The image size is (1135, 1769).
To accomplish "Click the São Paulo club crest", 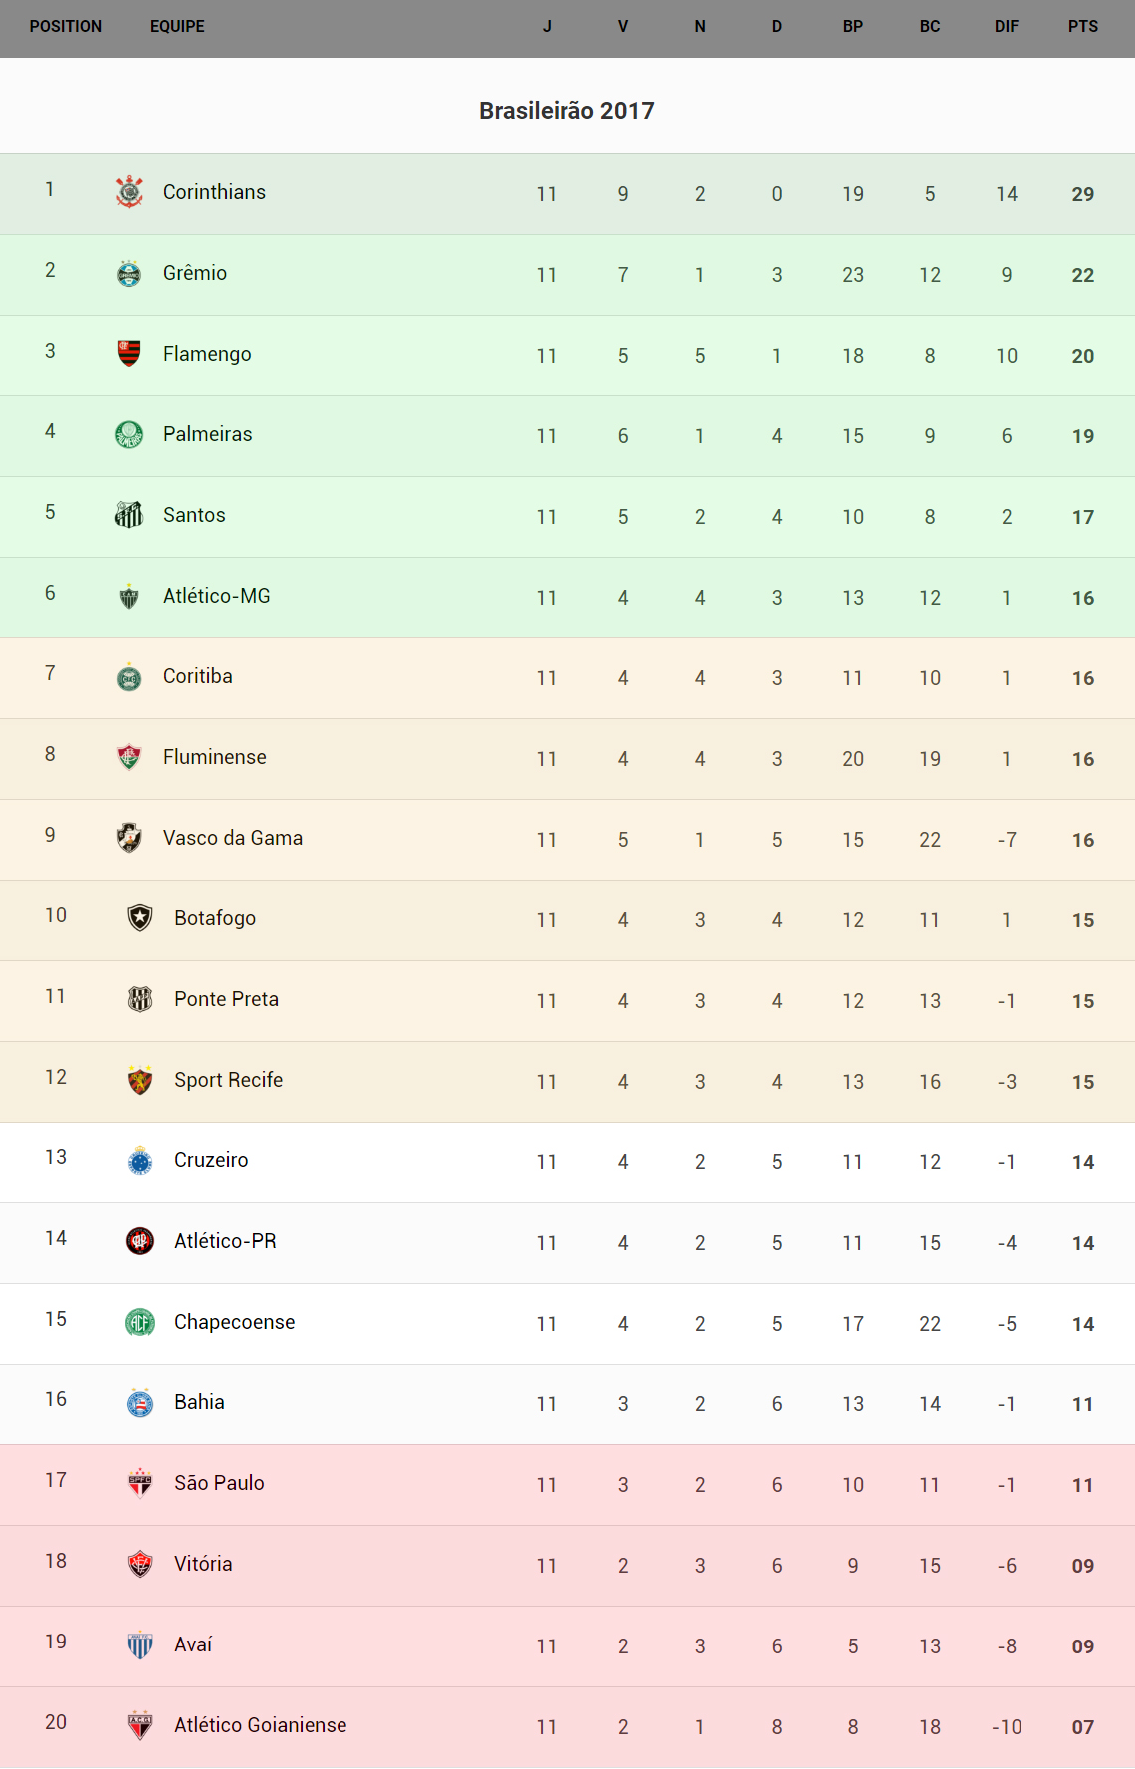I will pyautogui.click(x=140, y=1483).
